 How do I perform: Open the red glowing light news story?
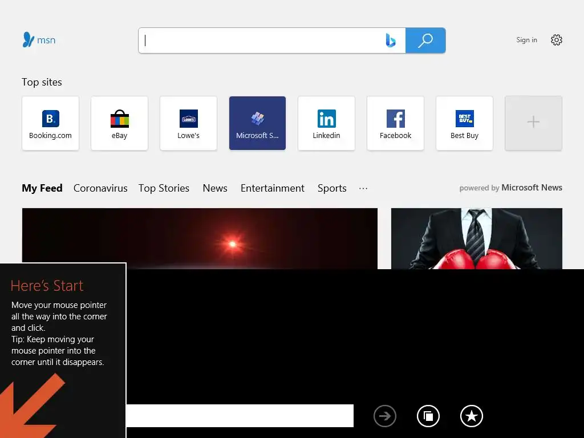(200, 238)
